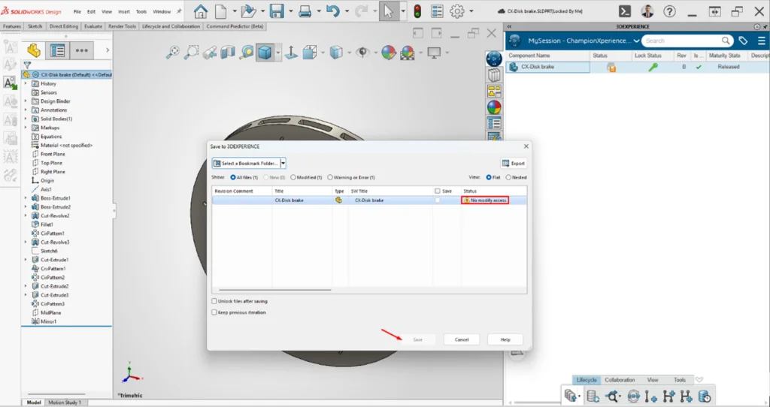The height and width of the screenshot is (407, 770).
Task: Open the Home icon in top toolbar
Action: [x=200, y=11]
